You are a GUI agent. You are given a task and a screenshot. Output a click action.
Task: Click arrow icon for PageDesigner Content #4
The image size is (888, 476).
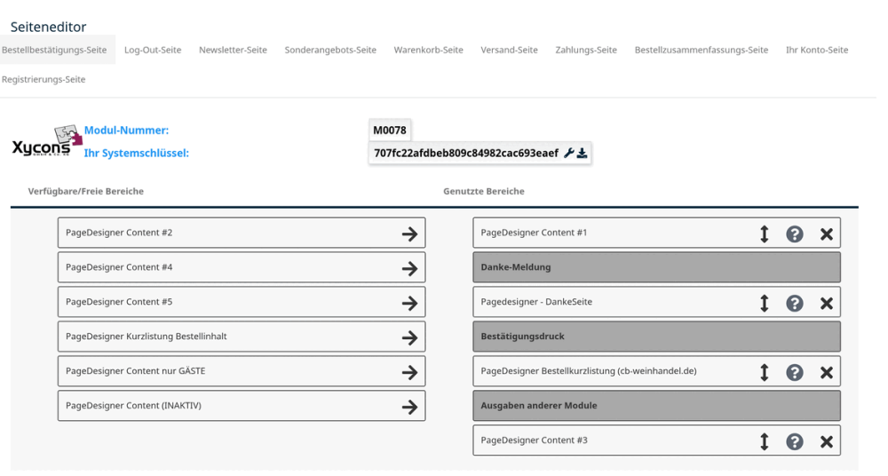(x=409, y=268)
